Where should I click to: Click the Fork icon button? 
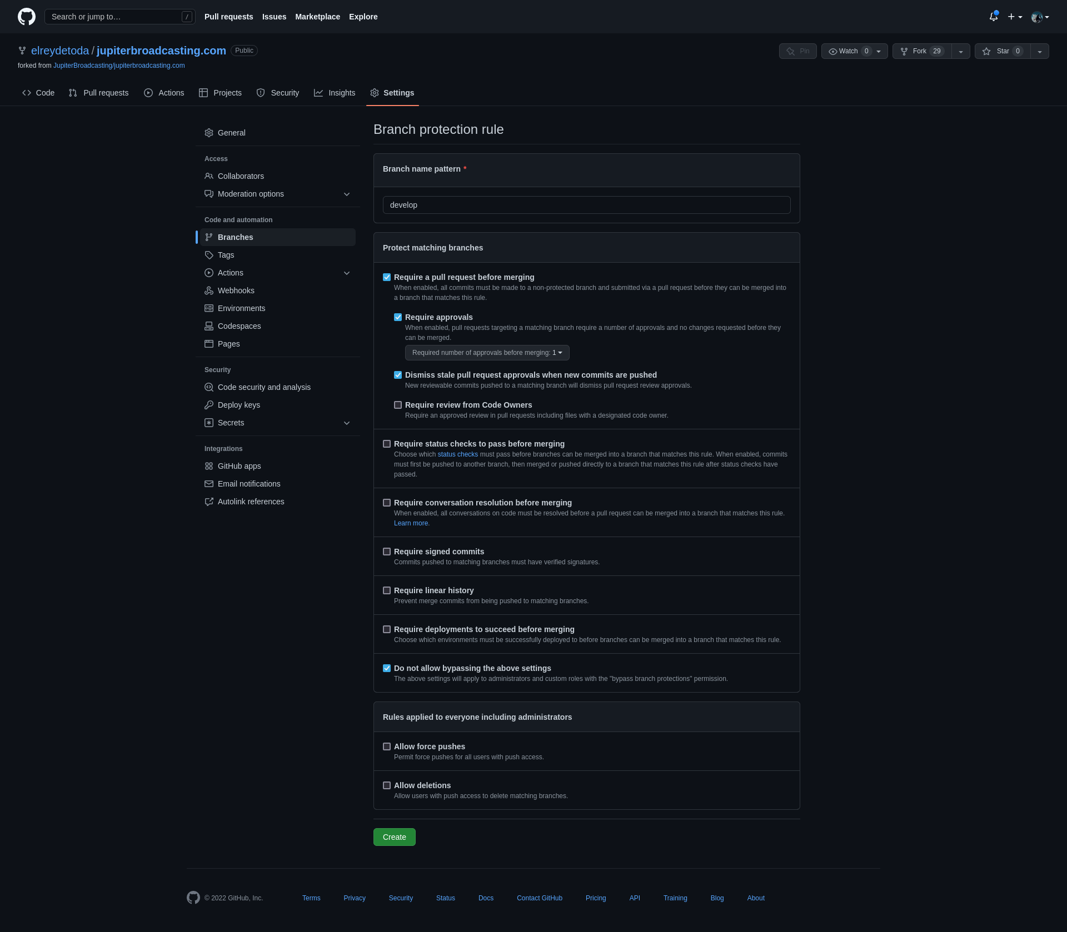click(904, 51)
